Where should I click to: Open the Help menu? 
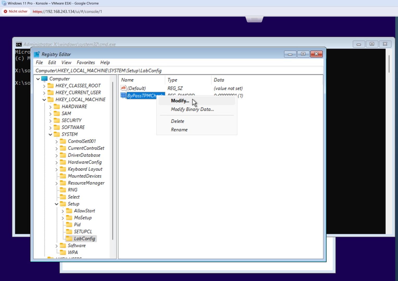click(x=105, y=62)
